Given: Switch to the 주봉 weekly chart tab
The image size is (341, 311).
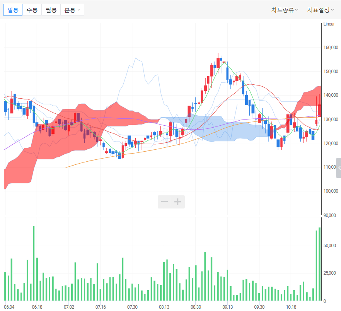Looking at the screenshot, I should click(x=32, y=10).
